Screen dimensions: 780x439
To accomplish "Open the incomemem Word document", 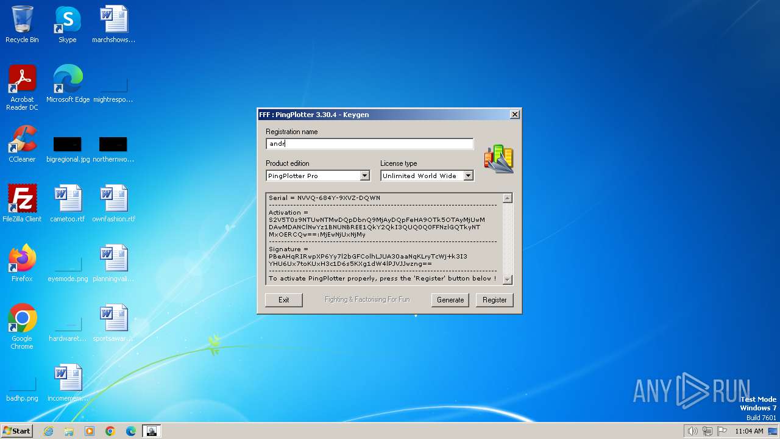I will [x=68, y=383].
